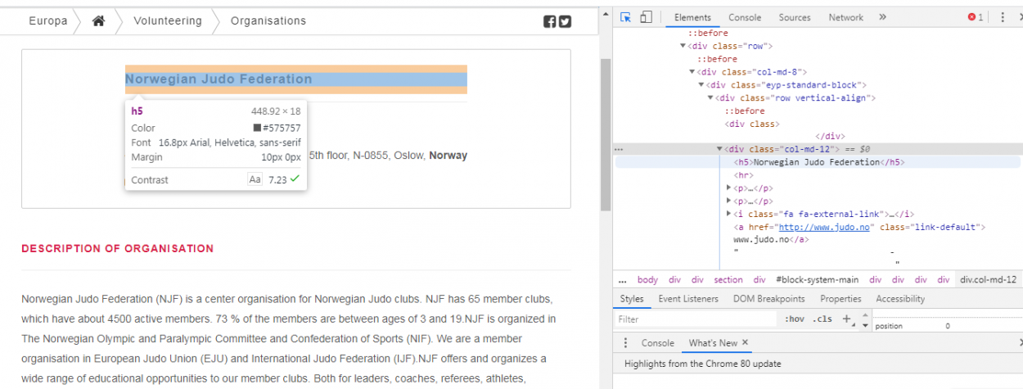Toggle the :hov element state panel
Screen dimensions: 1023x389
pos(794,319)
